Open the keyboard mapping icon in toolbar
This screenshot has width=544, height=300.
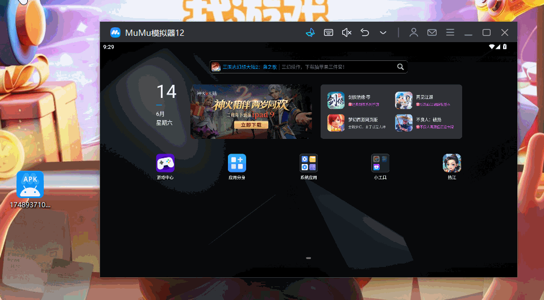click(329, 32)
